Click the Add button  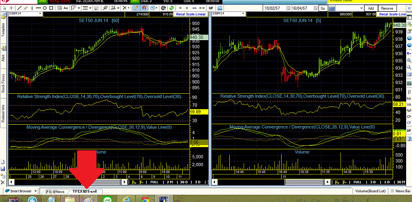pyautogui.click(x=371, y=8)
